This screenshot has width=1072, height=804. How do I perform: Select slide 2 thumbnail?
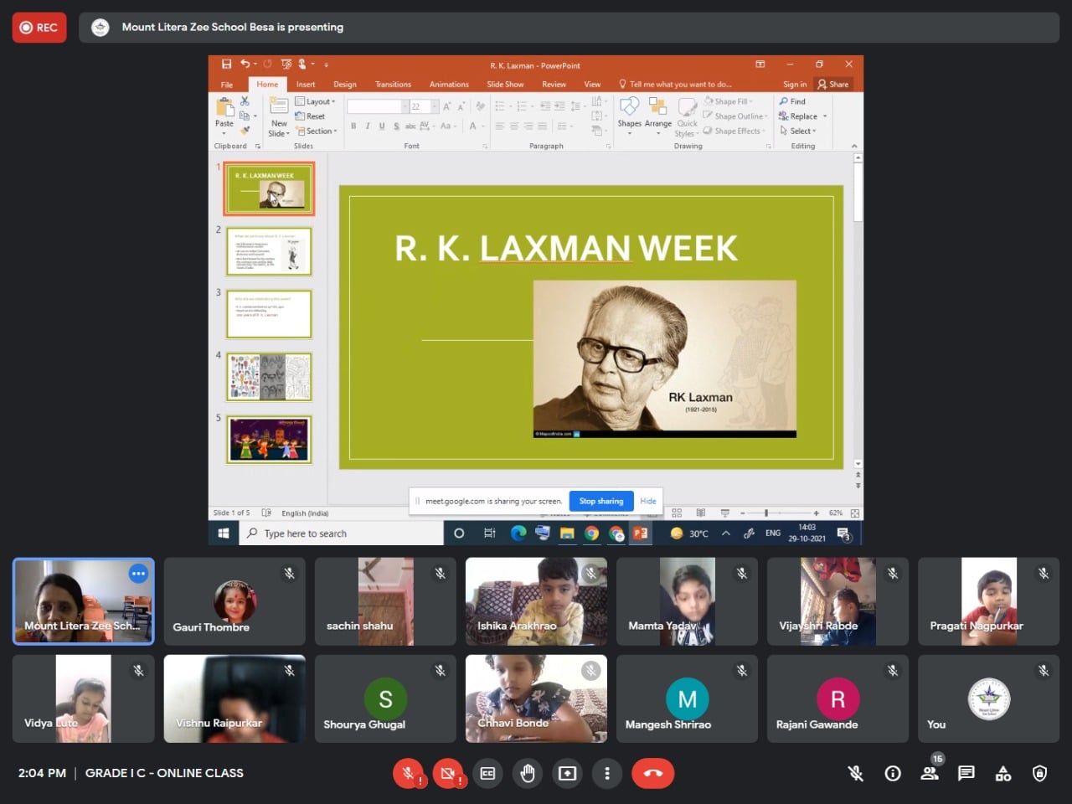tap(269, 251)
